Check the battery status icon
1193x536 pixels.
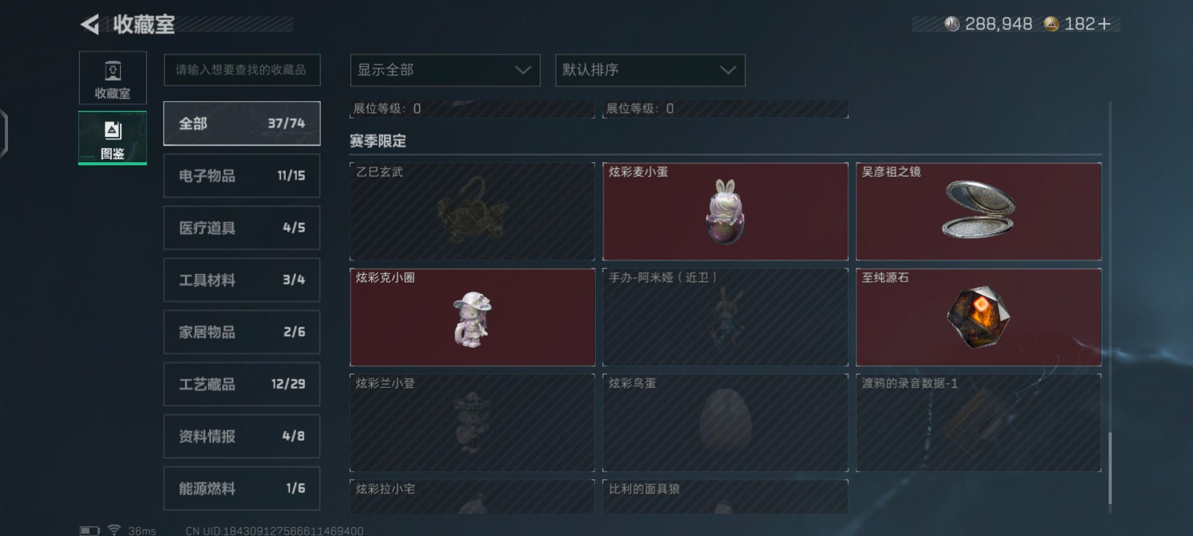pyautogui.click(x=89, y=531)
